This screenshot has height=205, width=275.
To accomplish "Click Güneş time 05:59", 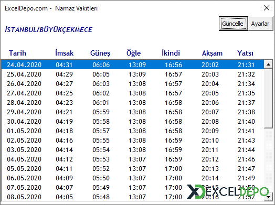I will point(101,112).
